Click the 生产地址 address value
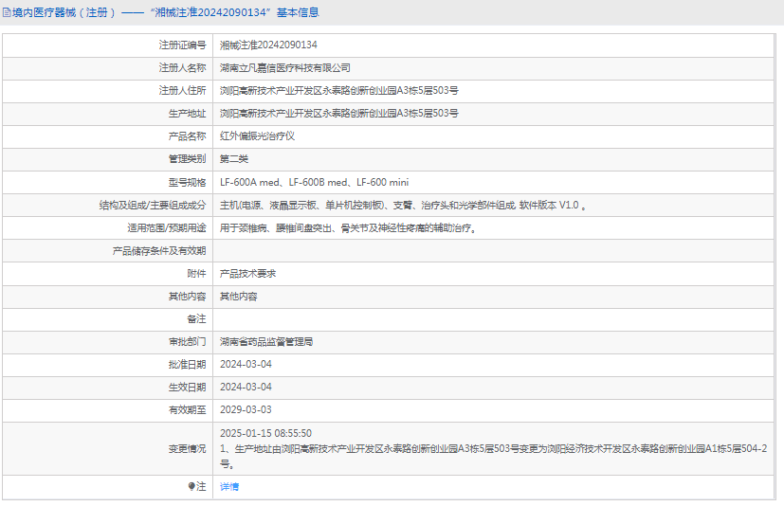Screen dimensions: 784x506 tap(339, 114)
